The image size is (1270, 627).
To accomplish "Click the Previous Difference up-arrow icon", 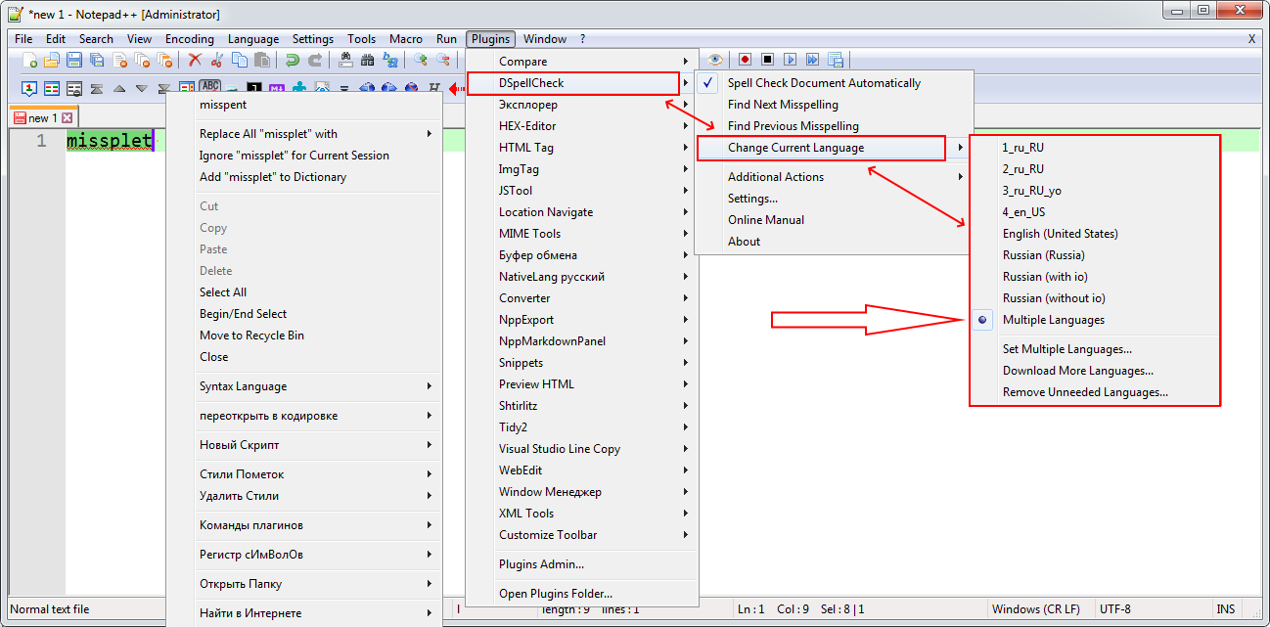I will coord(119,88).
